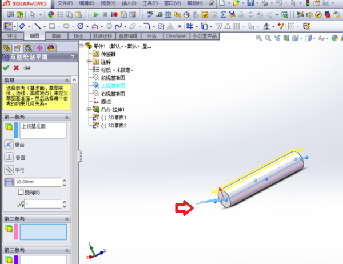343x264 pixels.
Task: Open the 视图(V) menu
Action: pyautogui.click(x=108, y=3)
